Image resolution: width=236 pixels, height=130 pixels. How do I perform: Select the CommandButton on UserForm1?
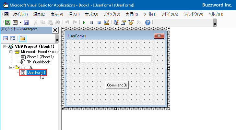[117, 85]
